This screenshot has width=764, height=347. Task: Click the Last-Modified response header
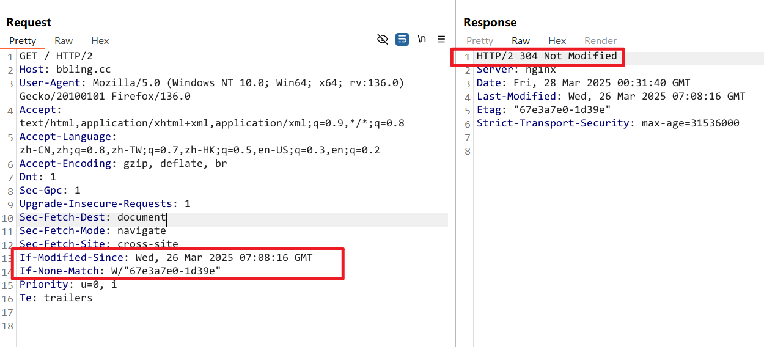click(516, 97)
